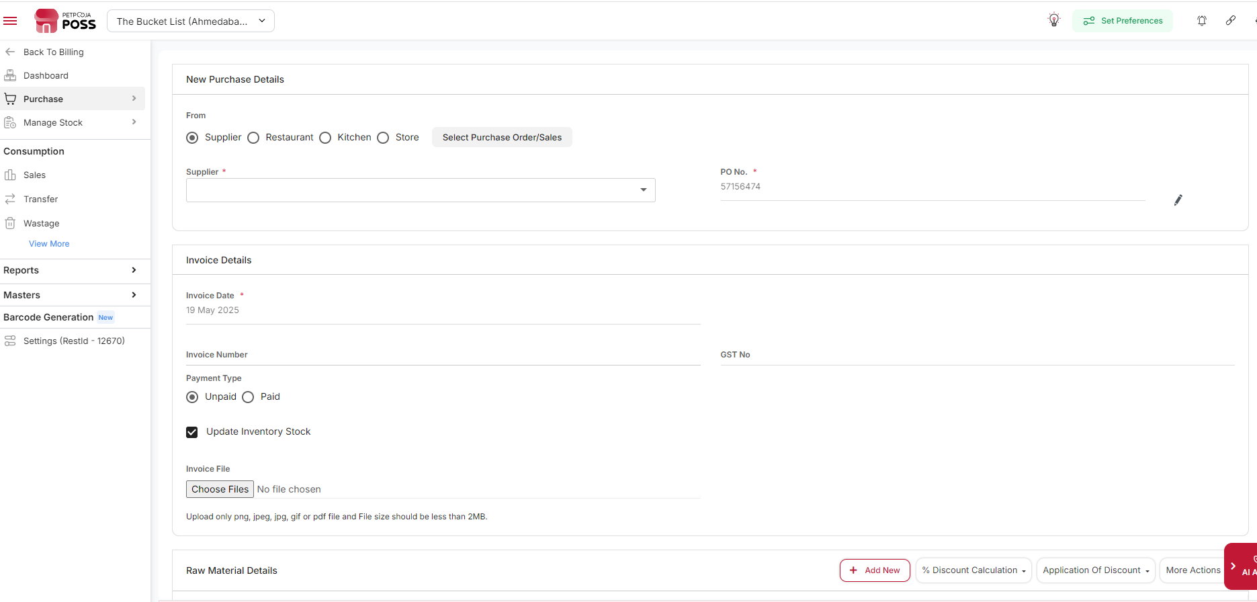Image resolution: width=1257 pixels, height=602 pixels.
Task: Click the Purchase cart icon
Action: 10,99
